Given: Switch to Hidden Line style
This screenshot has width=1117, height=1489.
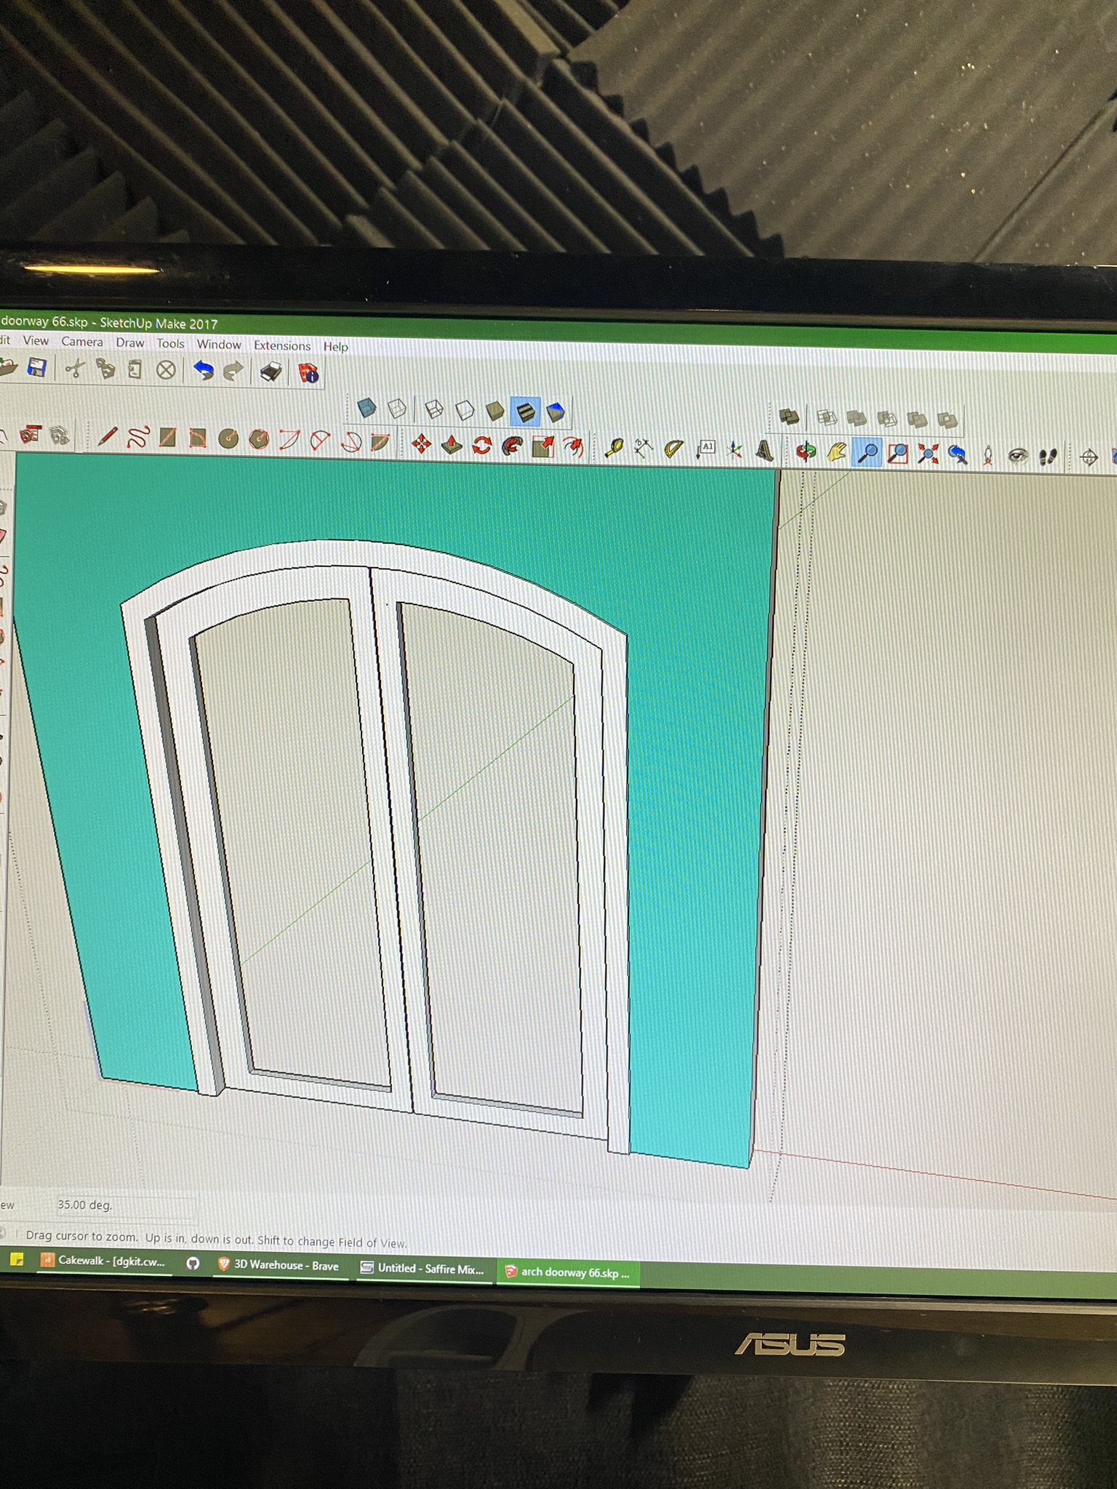Looking at the screenshot, I should tap(465, 410).
